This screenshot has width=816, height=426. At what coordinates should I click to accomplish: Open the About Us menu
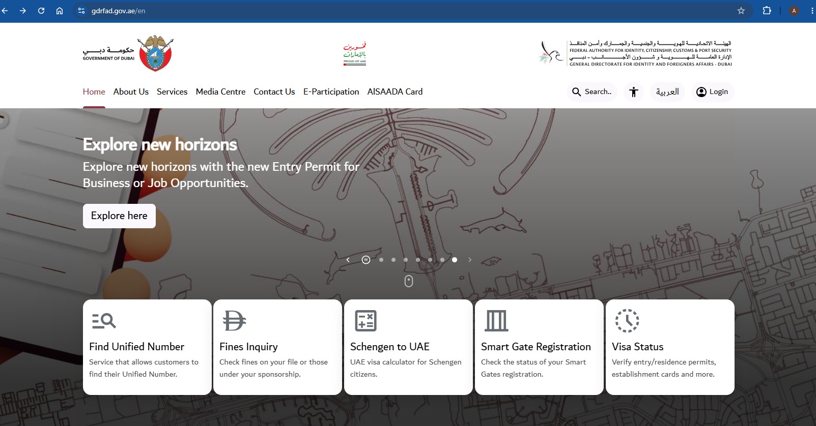[131, 92]
